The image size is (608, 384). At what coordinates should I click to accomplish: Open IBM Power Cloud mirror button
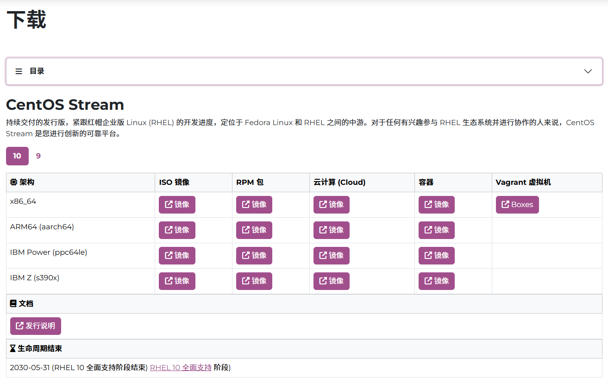tap(332, 256)
